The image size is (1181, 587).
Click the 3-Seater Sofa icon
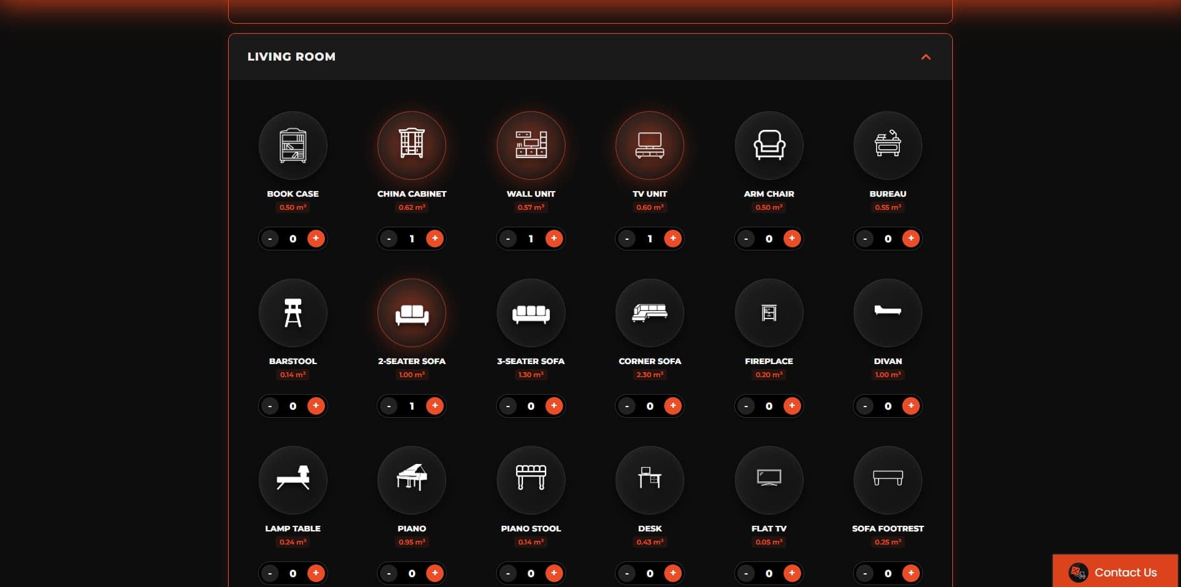[531, 313]
